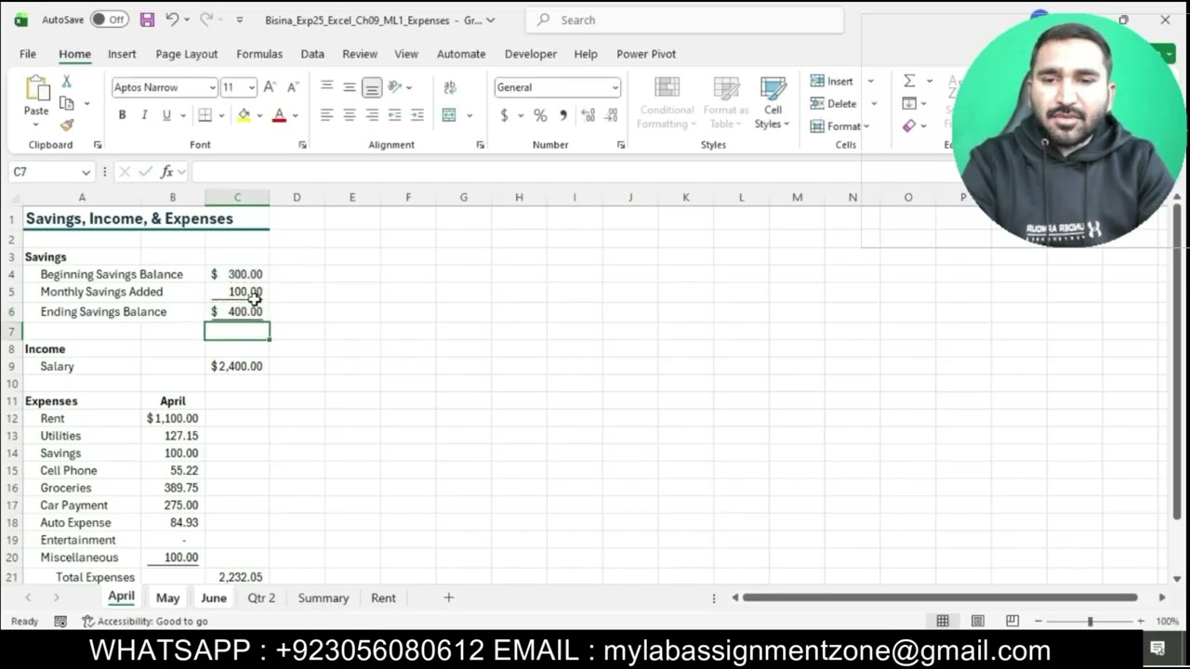Increase font size with the larger A icon
The height and width of the screenshot is (669, 1190).
(269, 87)
